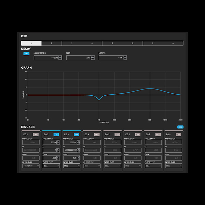
Task: Click the delay feet stepper arrows
Action: click(93, 58)
